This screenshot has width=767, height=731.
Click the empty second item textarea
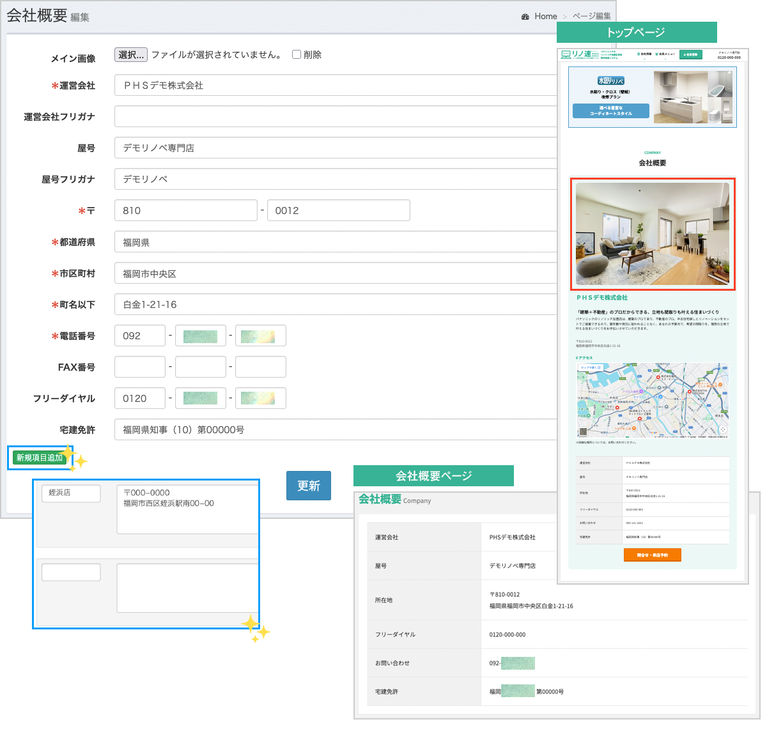(188, 588)
